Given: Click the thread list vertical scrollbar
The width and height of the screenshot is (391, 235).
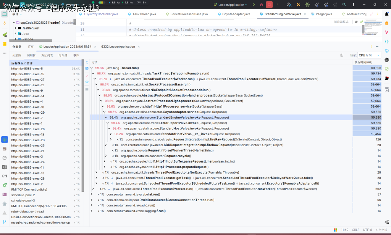Looking at the screenshot, I should (x=83, y=126).
